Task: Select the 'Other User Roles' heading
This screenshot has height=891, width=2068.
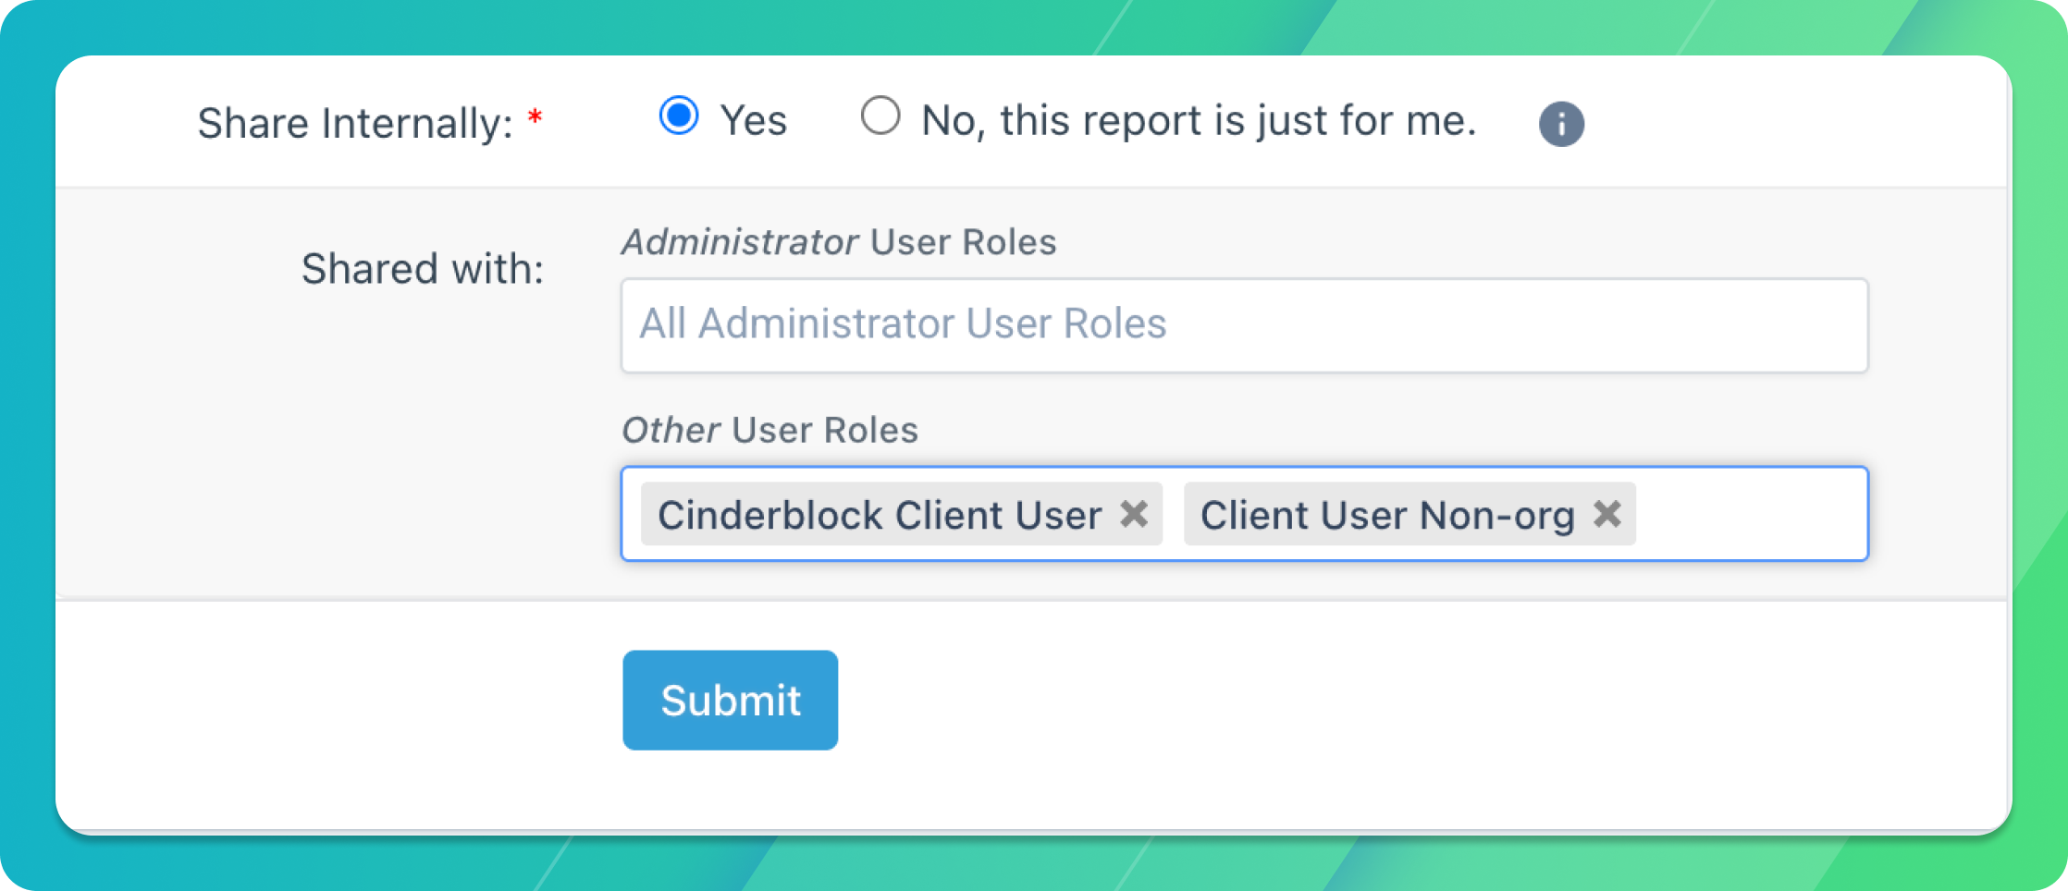Action: tap(769, 430)
